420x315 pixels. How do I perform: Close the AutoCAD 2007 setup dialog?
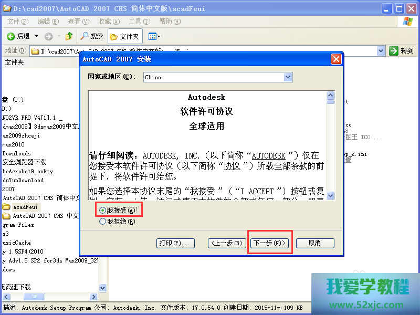[336, 59]
